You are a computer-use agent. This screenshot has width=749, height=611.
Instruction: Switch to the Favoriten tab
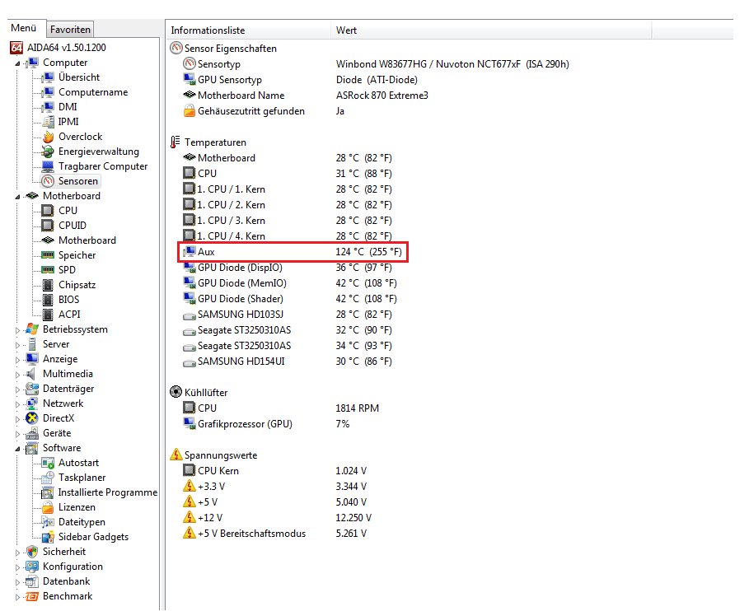coord(70,30)
